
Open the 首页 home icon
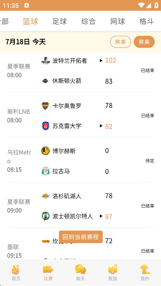(16, 270)
